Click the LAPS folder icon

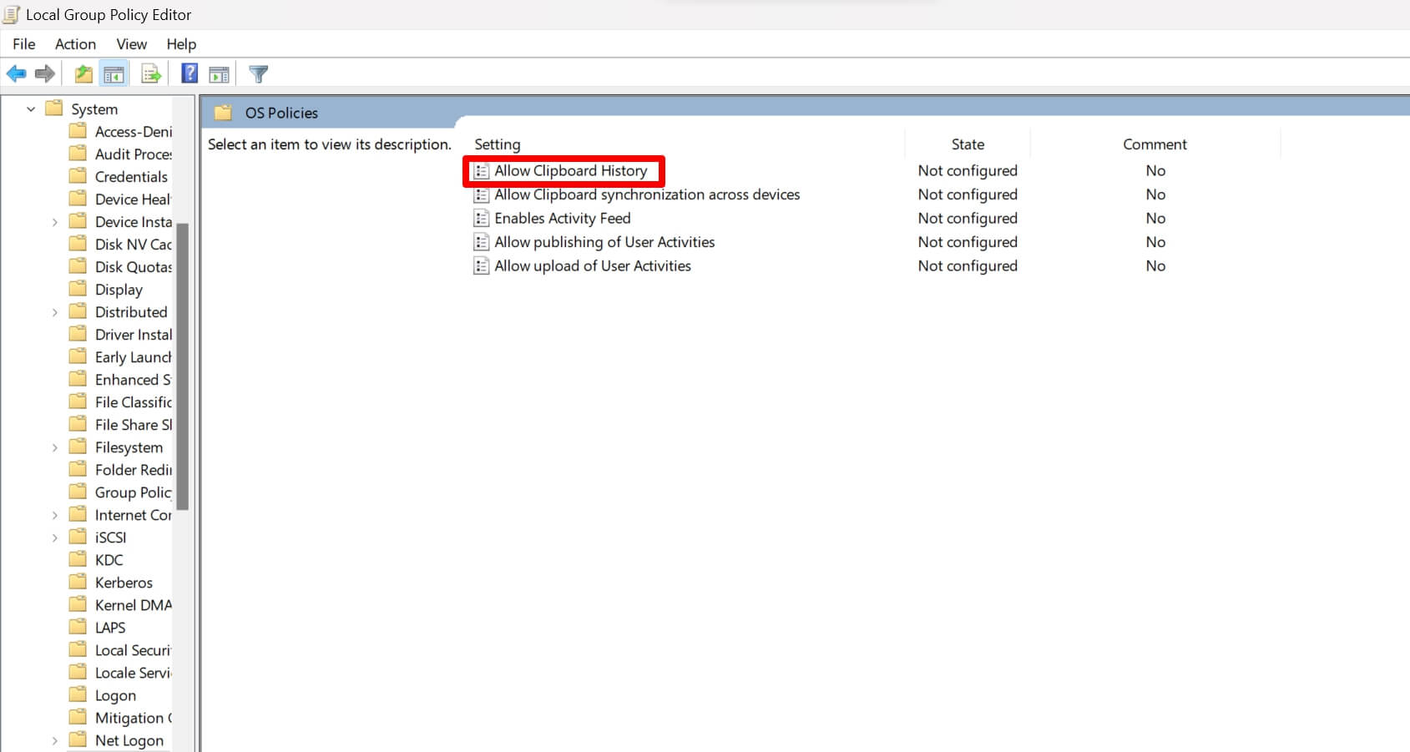click(x=78, y=627)
